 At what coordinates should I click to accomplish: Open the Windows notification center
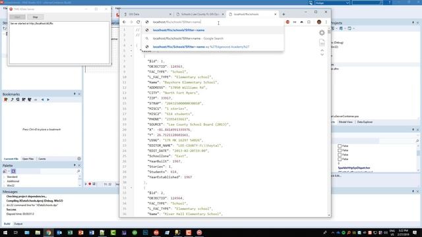click(415, 232)
